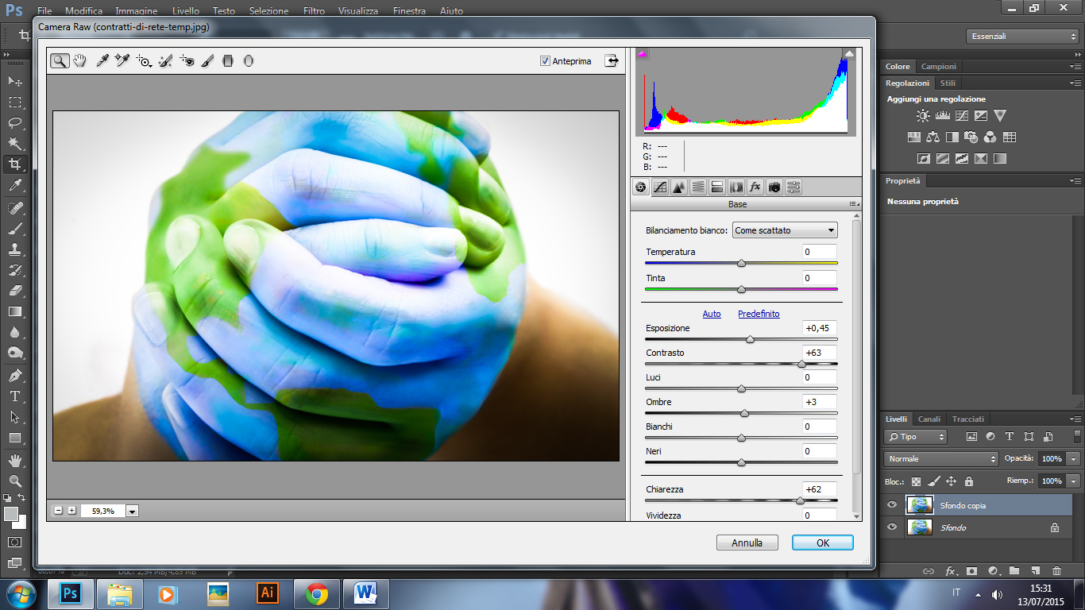Switch to the Canali tab

click(x=929, y=419)
